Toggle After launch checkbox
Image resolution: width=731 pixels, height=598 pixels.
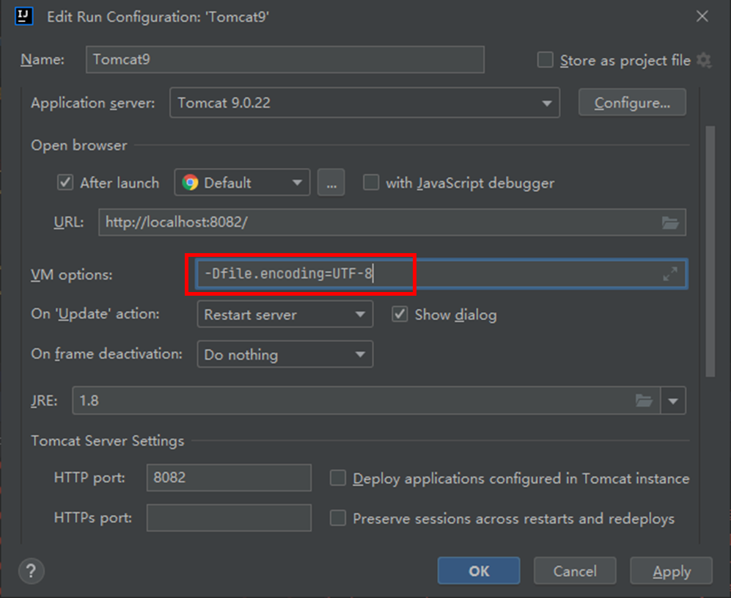[x=65, y=183]
